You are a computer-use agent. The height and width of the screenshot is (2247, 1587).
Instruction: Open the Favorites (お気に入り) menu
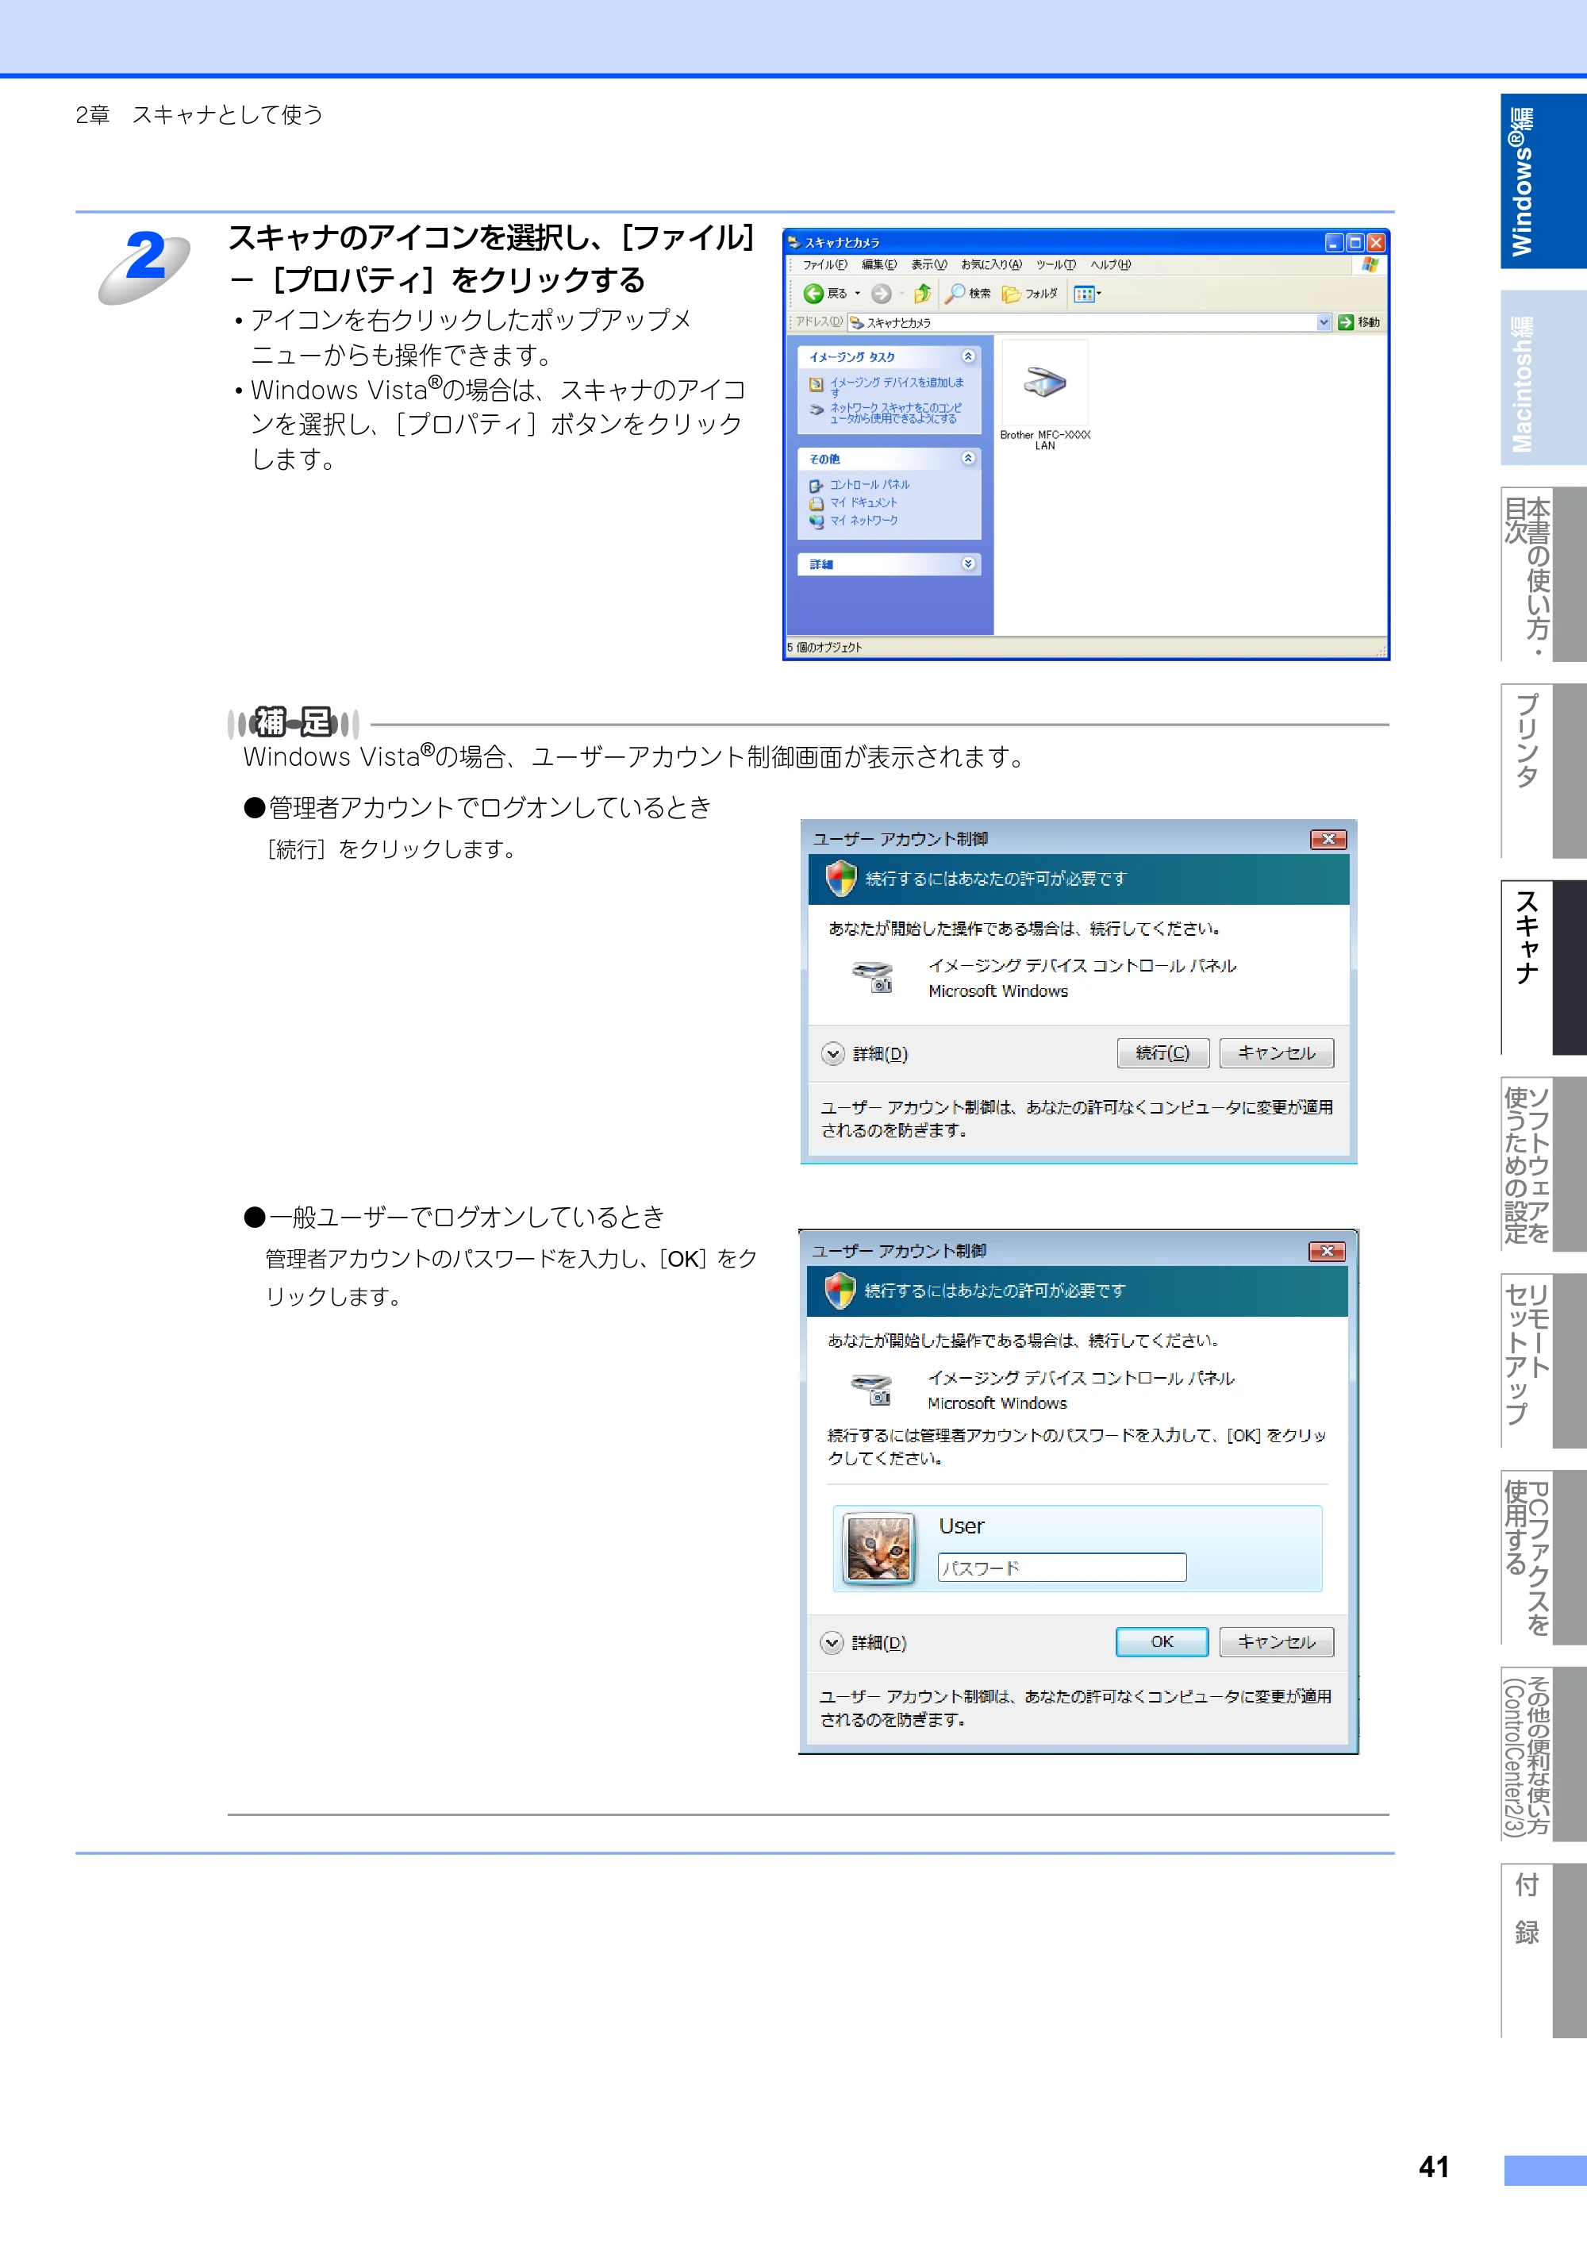click(x=991, y=264)
